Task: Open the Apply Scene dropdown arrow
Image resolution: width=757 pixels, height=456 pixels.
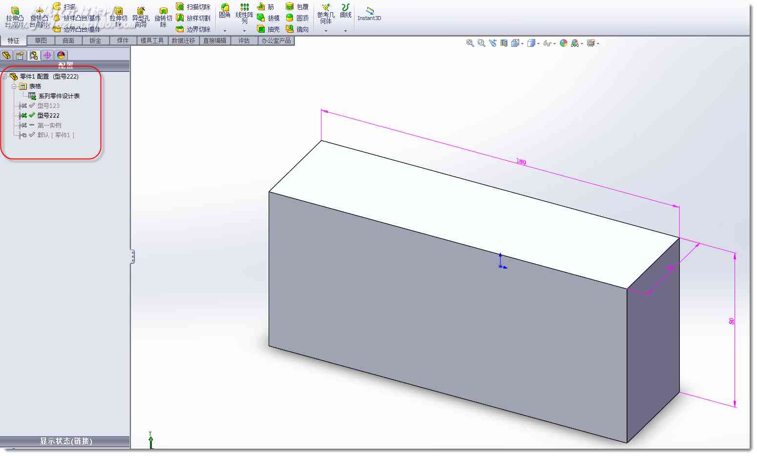Action: coord(582,43)
